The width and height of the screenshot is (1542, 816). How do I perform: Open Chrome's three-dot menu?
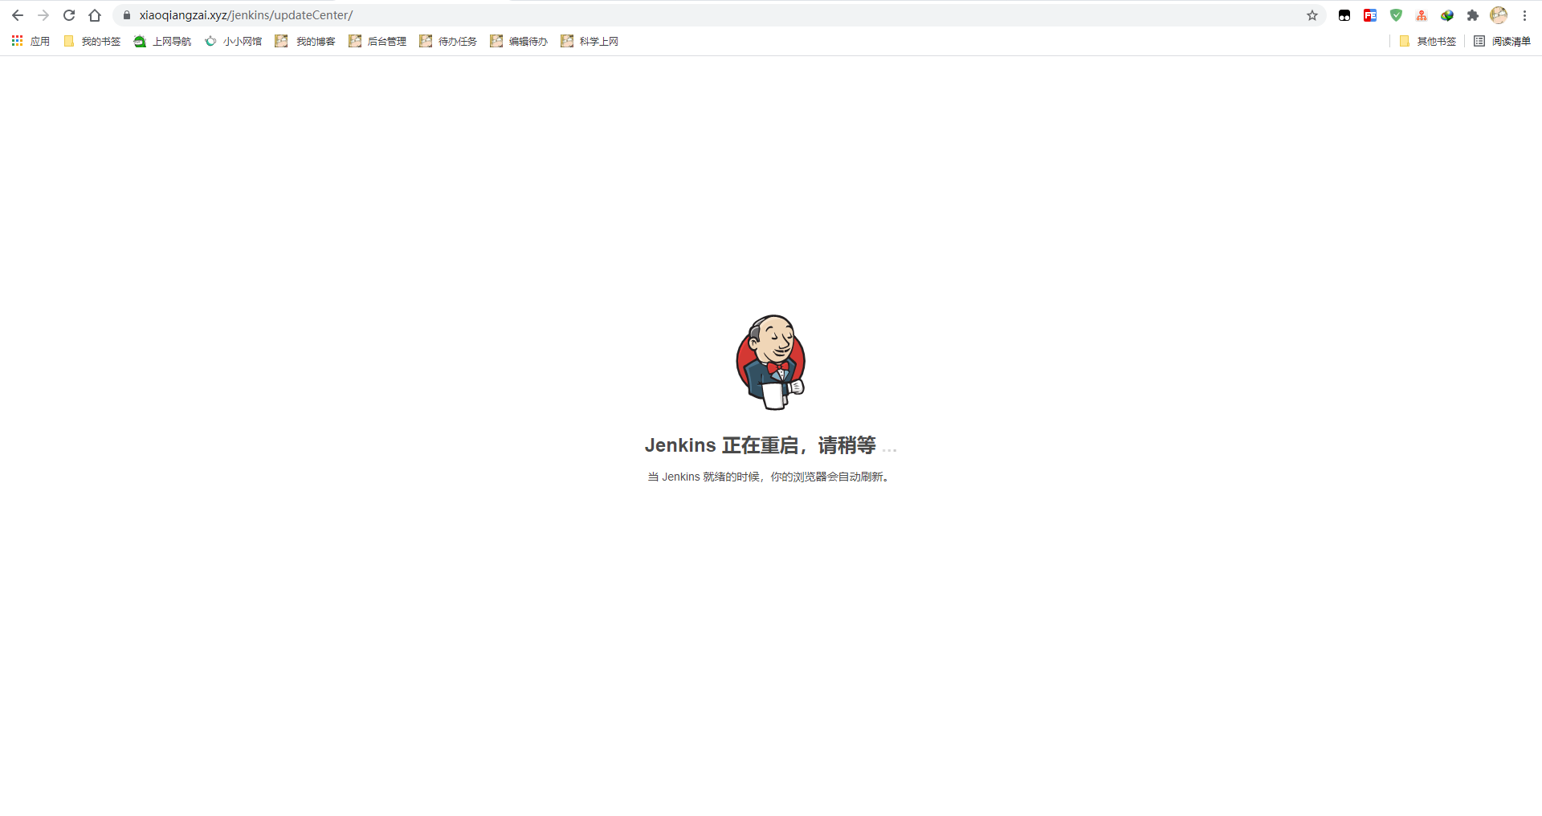[1524, 15]
